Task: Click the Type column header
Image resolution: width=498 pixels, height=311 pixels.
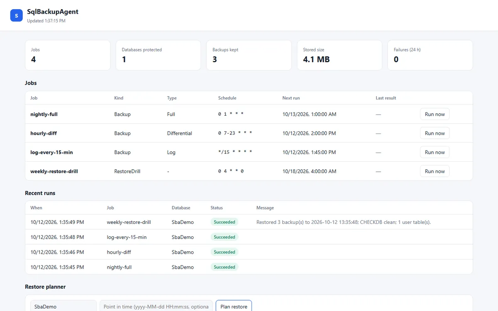Action: pos(172,98)
